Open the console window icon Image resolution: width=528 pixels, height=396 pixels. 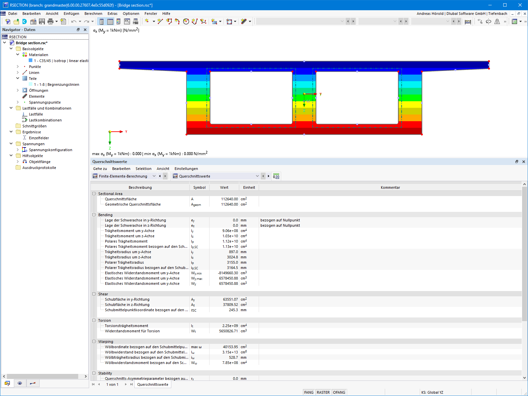pos(127,21)
